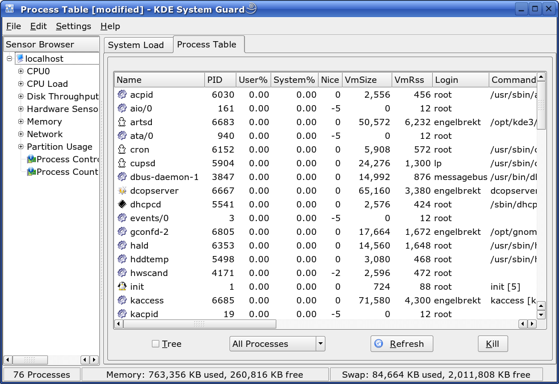Expand the Memory sensor node
The image size is (559, 384).
tap(21, 121)
